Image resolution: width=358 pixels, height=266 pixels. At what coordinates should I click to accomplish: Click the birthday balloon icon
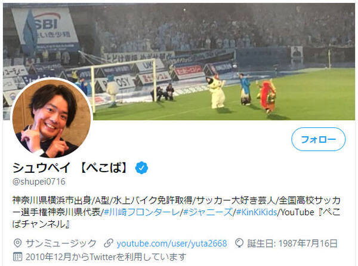[239, 243]
